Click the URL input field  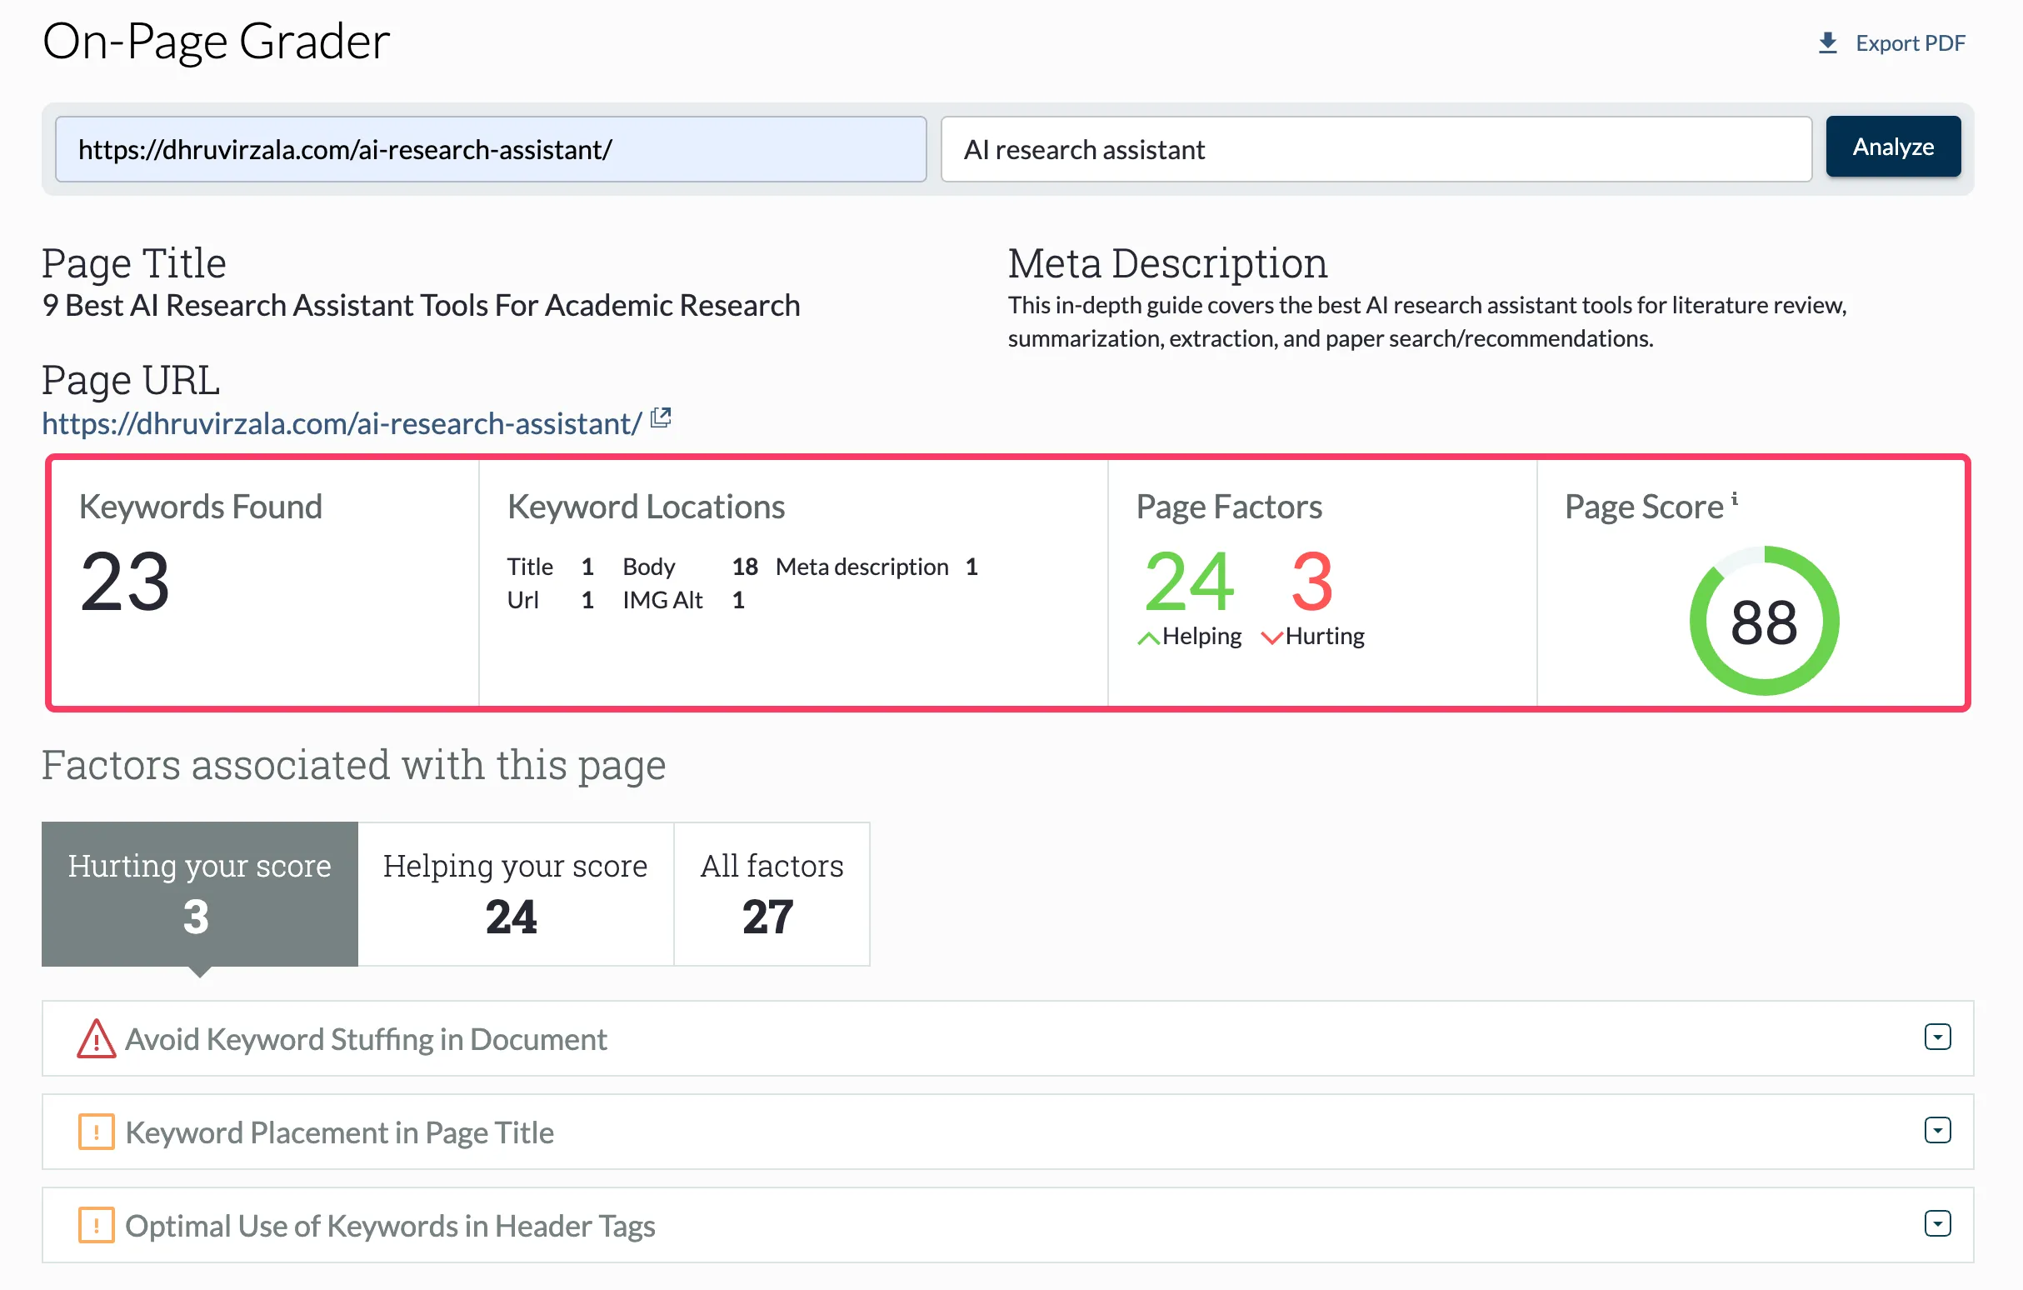click(491, 148)
